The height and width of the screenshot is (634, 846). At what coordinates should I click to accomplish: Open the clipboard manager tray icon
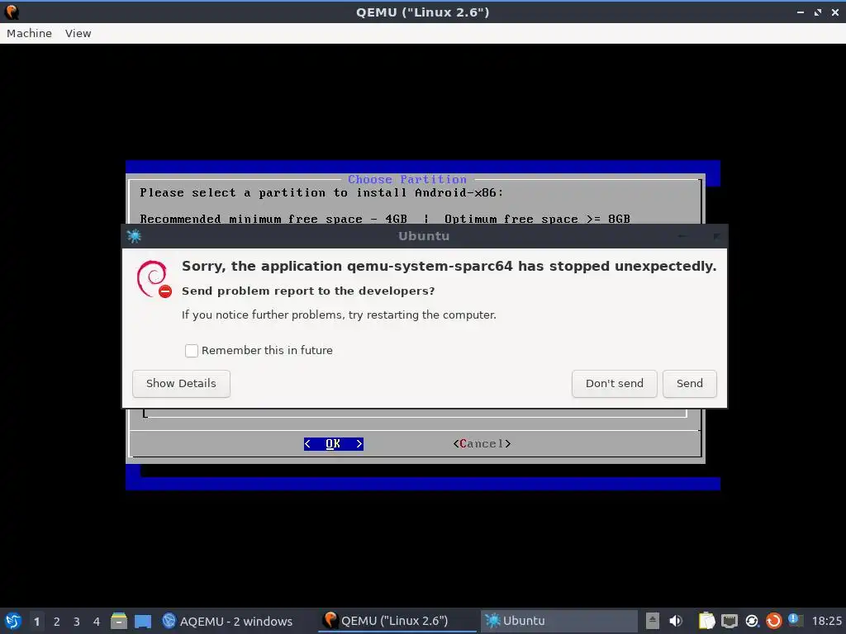click(706, 621)
